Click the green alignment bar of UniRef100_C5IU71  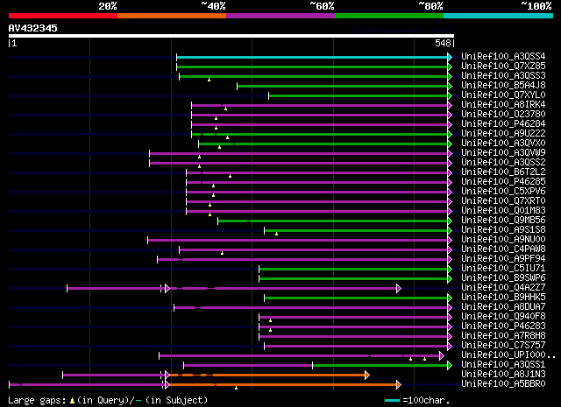[x=353, y=270]
